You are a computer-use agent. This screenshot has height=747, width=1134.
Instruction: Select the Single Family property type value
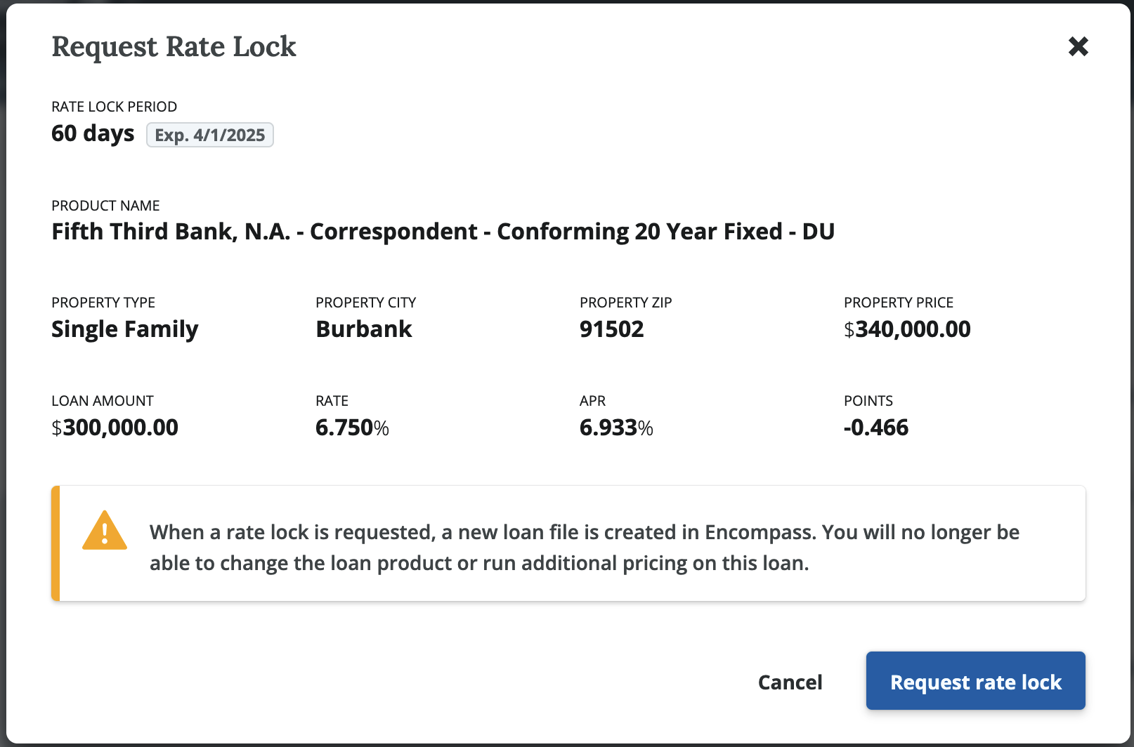[x=125, y=329]
